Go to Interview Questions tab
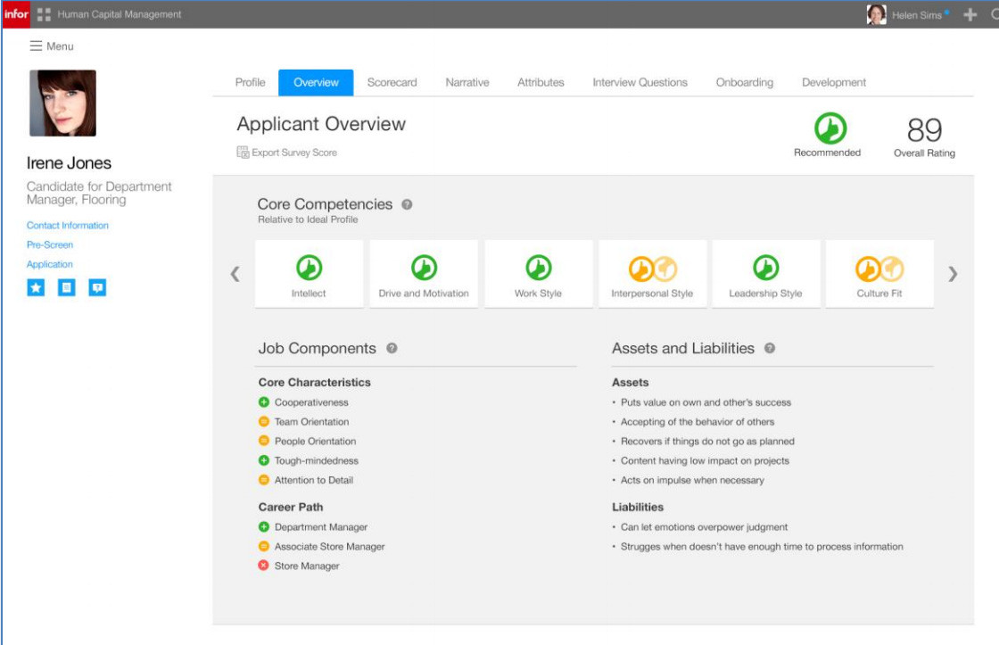 (x=640, y=82)
